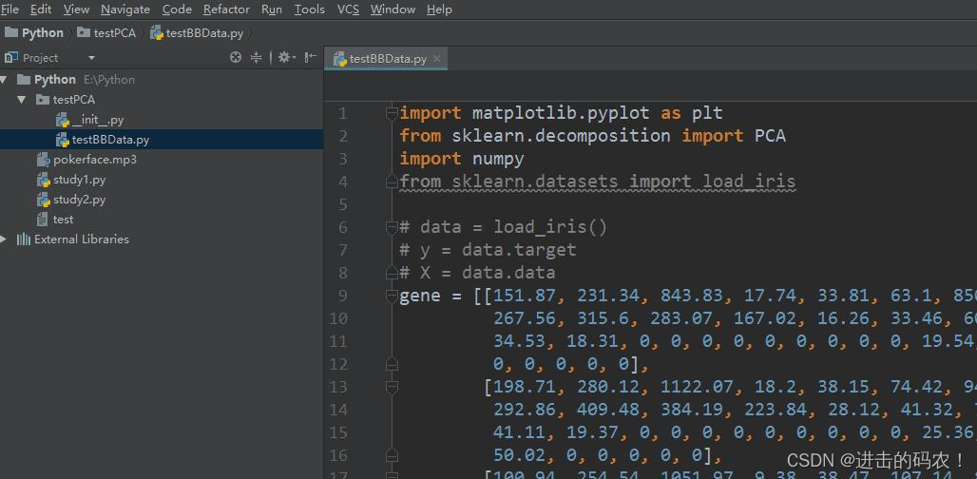Image resolution: width=977 pixels, height=479 pixels.
Task: Click the 'gene' variable name
Action: (420, 296)
